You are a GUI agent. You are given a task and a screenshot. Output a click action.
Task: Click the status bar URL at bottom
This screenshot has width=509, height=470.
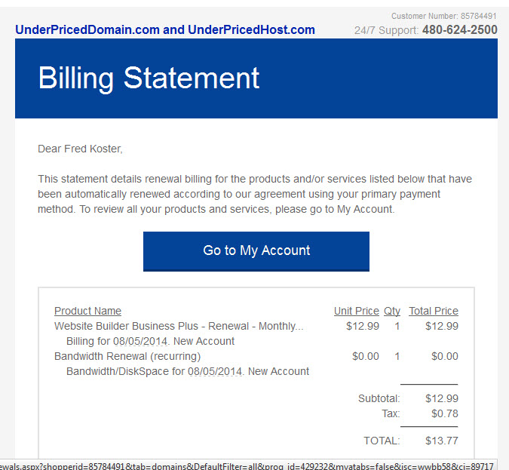248,465
